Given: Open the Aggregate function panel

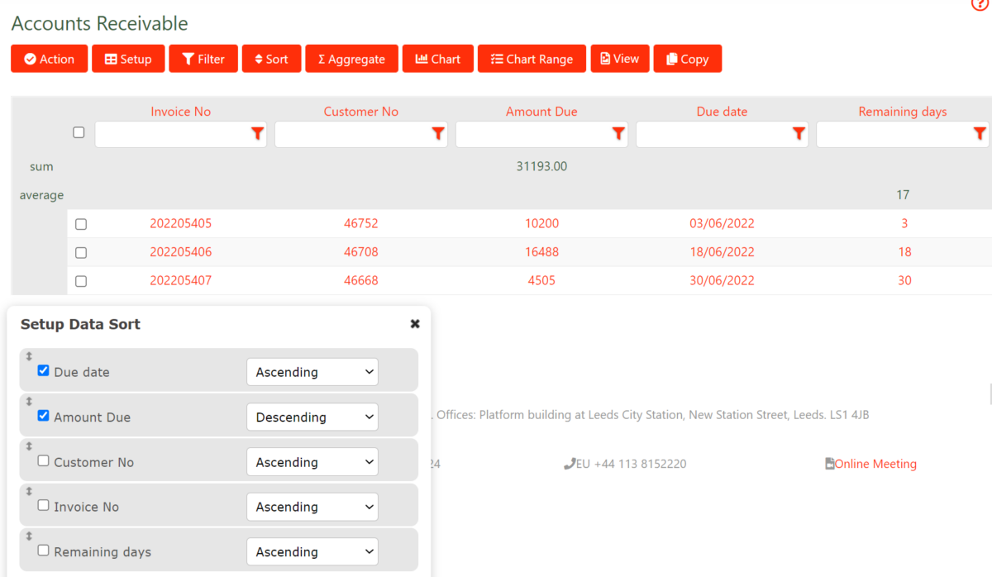Looking at the screenshot, I should click(351, 58).
